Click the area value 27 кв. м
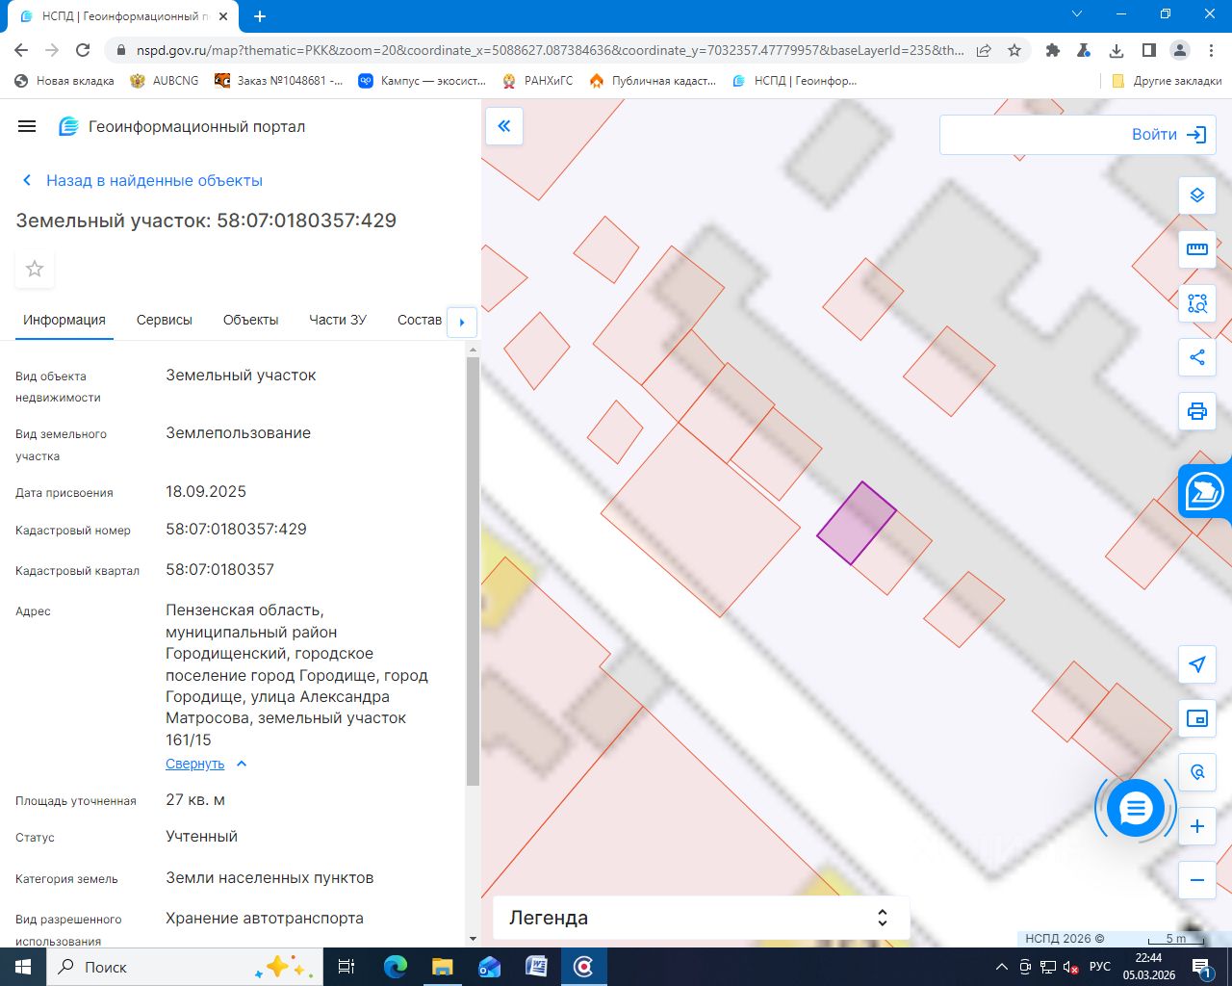 (195, 799)
